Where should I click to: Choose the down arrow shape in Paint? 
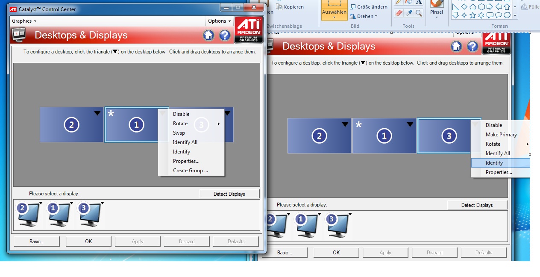455,15
